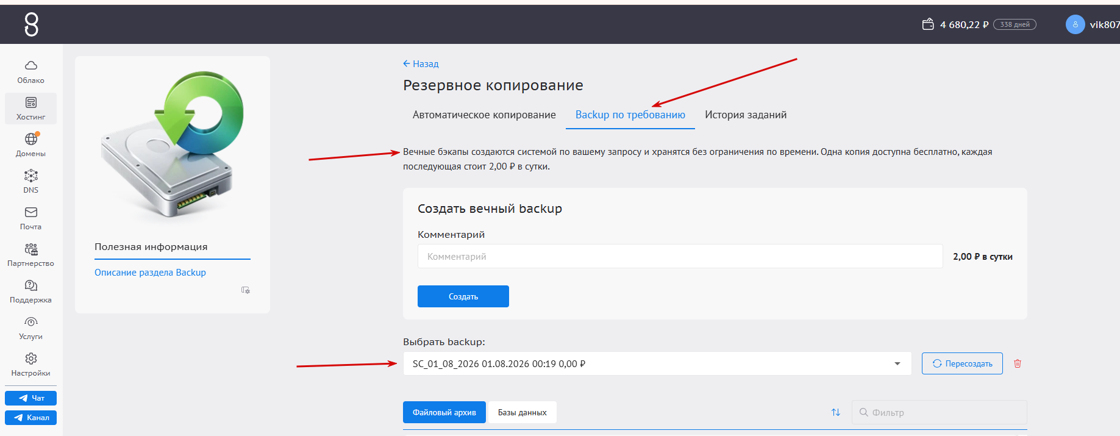
Task: Click the Комментарий input field
Action: [x=680, y=256]
